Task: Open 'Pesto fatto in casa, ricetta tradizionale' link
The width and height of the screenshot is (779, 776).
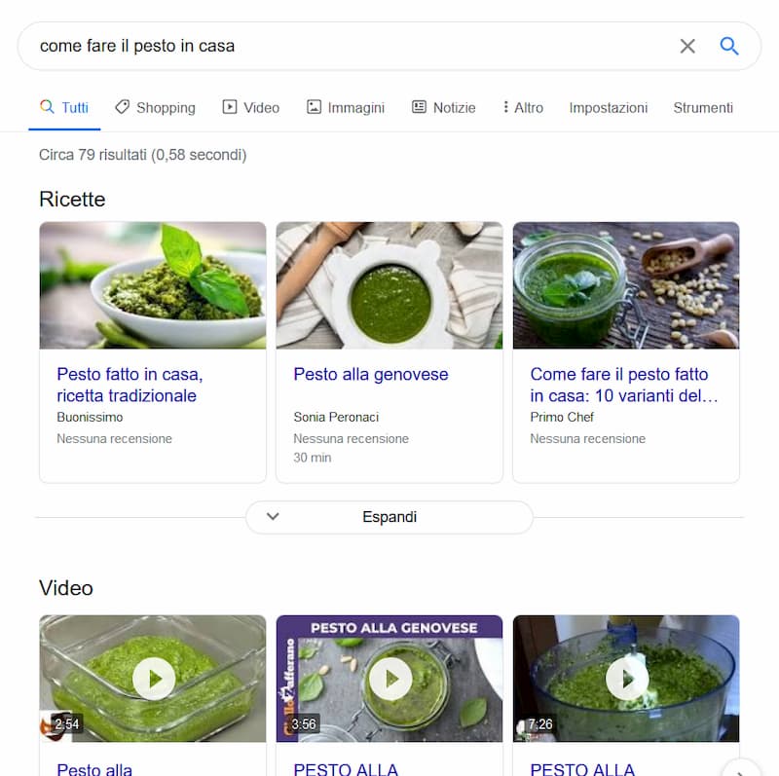Action: [x=130, y=385]
